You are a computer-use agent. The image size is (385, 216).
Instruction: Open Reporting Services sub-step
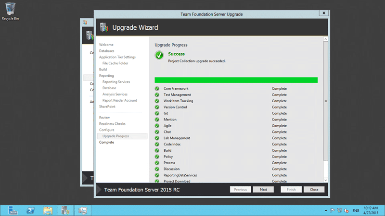pos(116,82)
